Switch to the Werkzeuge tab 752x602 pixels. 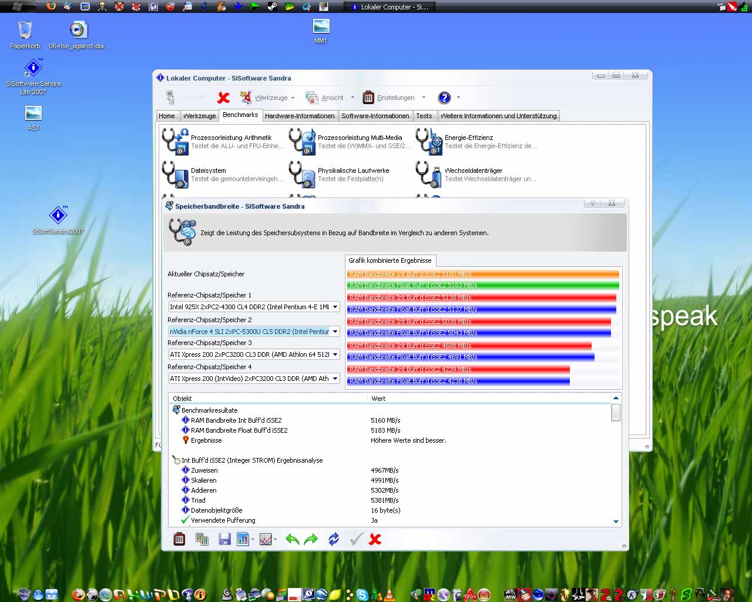(199, 116)
